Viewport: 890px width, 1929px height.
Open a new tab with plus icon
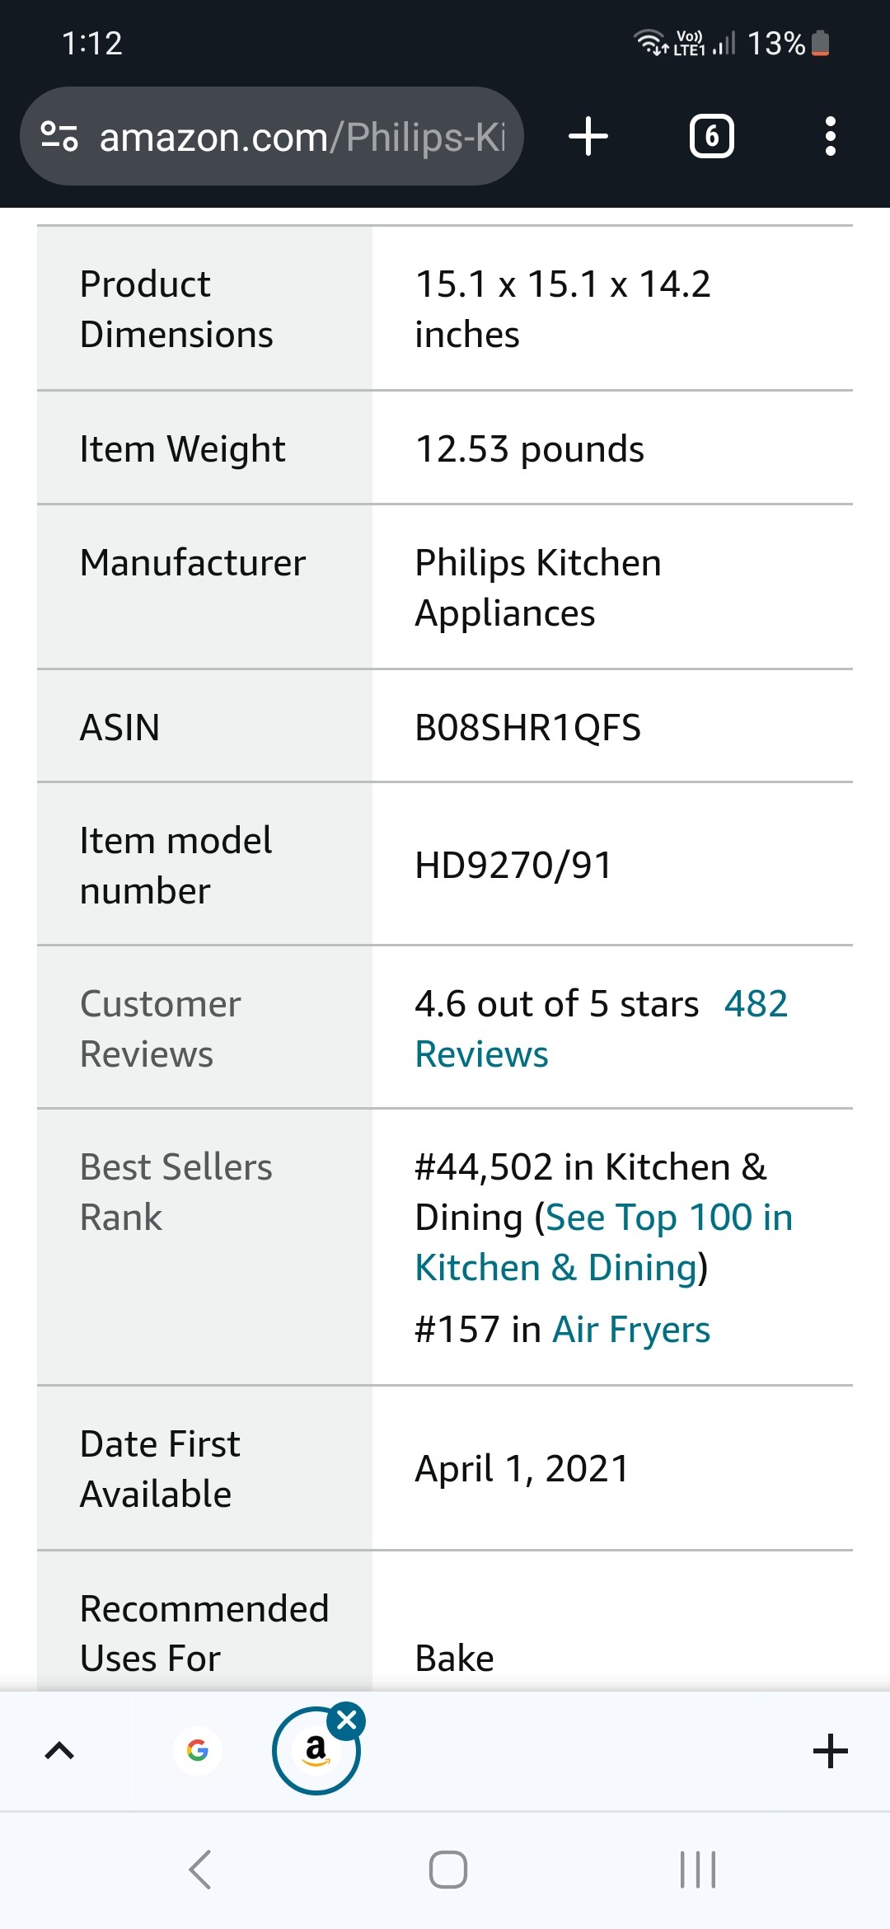pos(588,136)
